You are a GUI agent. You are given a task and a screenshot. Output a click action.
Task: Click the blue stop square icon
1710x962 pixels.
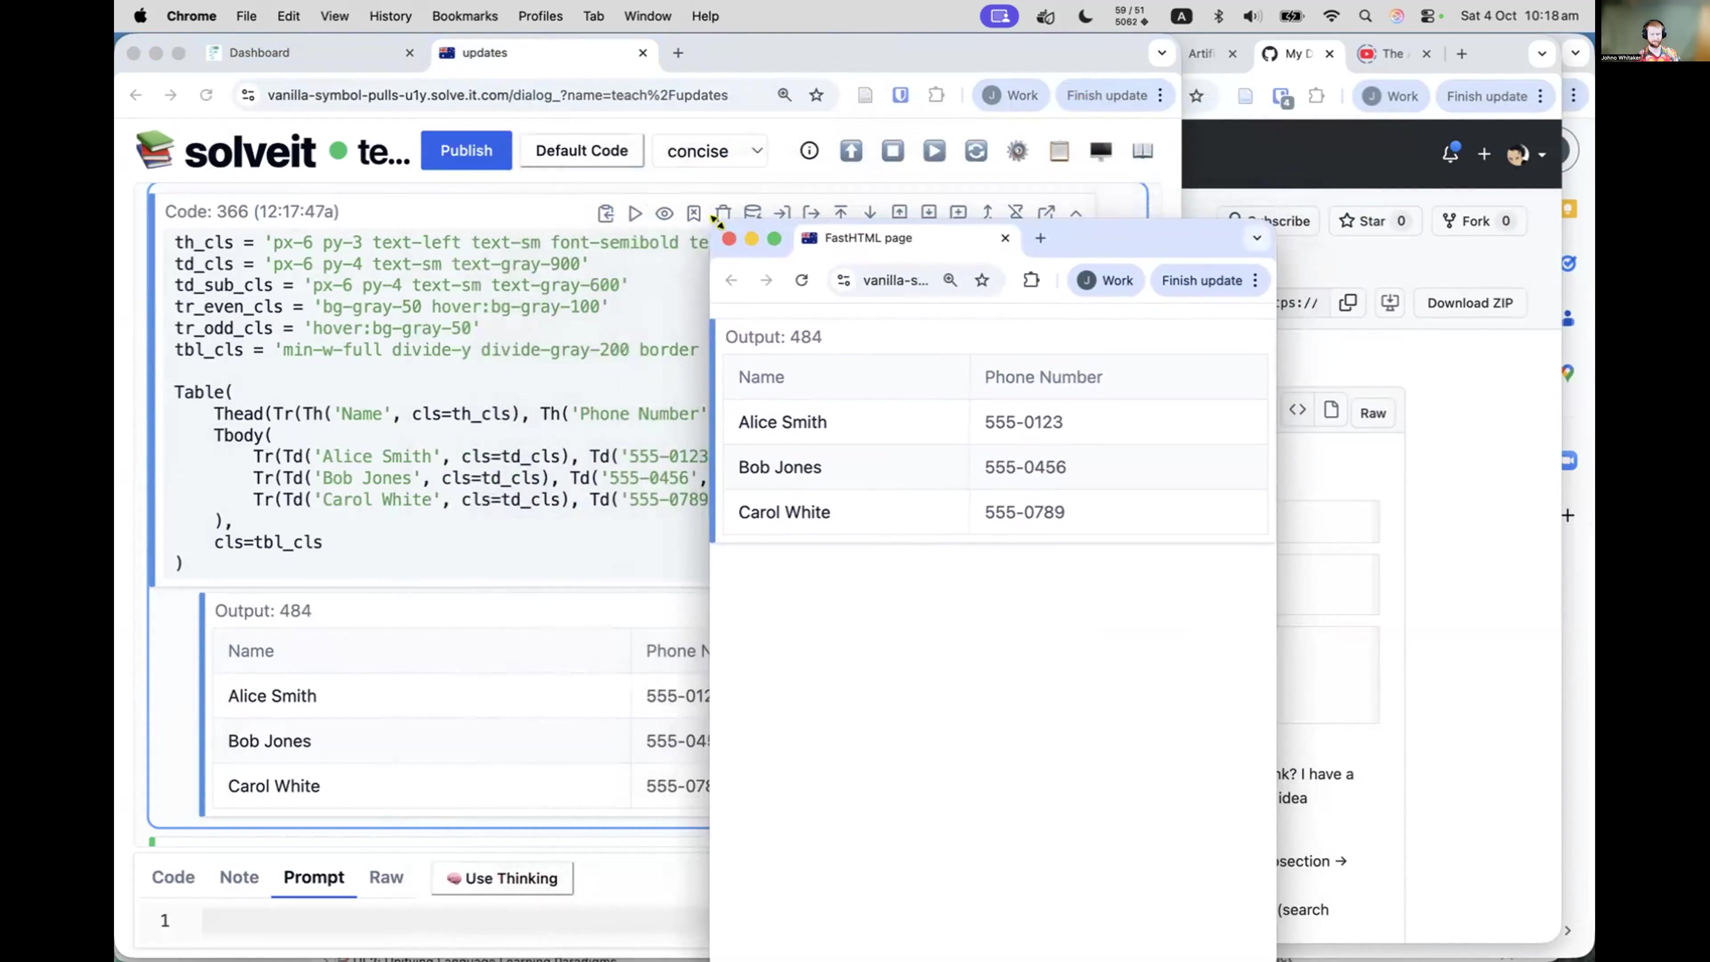click(892, 151)
